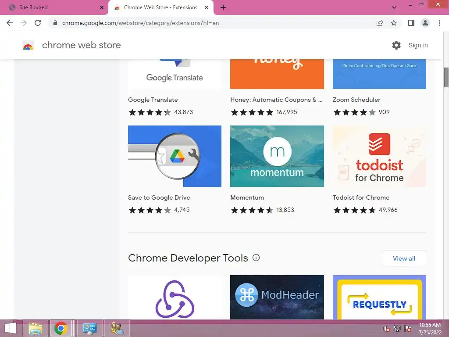Image resolution: width=449 pixels, height=337 pixels.
Task: Open the purple Redux DevTools thumbnail
Action: [175, 297]
